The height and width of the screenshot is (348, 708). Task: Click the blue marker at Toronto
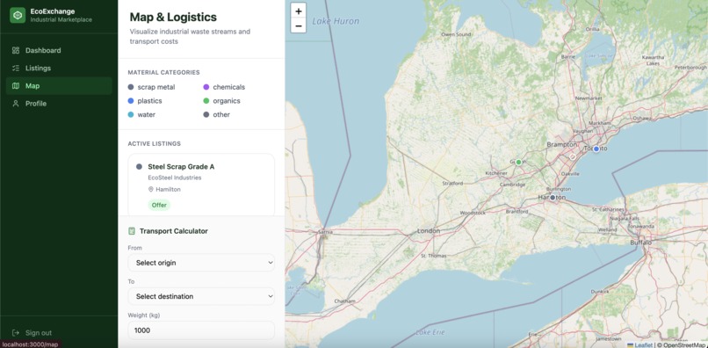coord(596,149)
